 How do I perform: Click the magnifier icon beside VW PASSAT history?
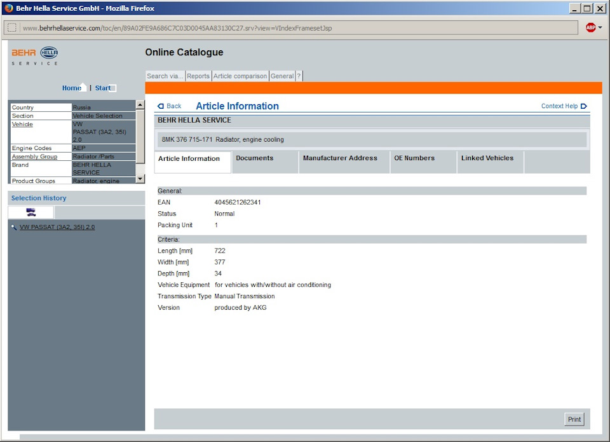[x=14, y=227]
